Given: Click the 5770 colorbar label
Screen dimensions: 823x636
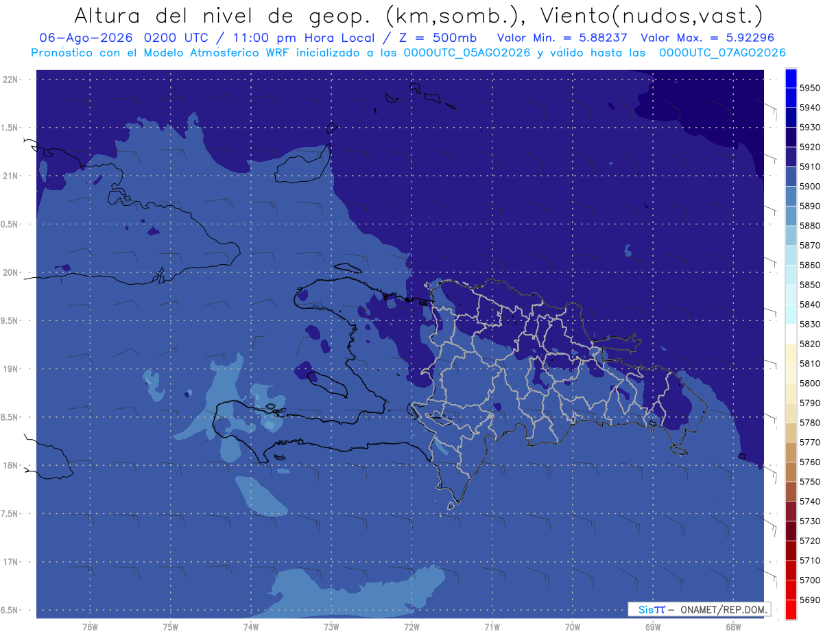Looking at the screenshot, I should [810, 443].
